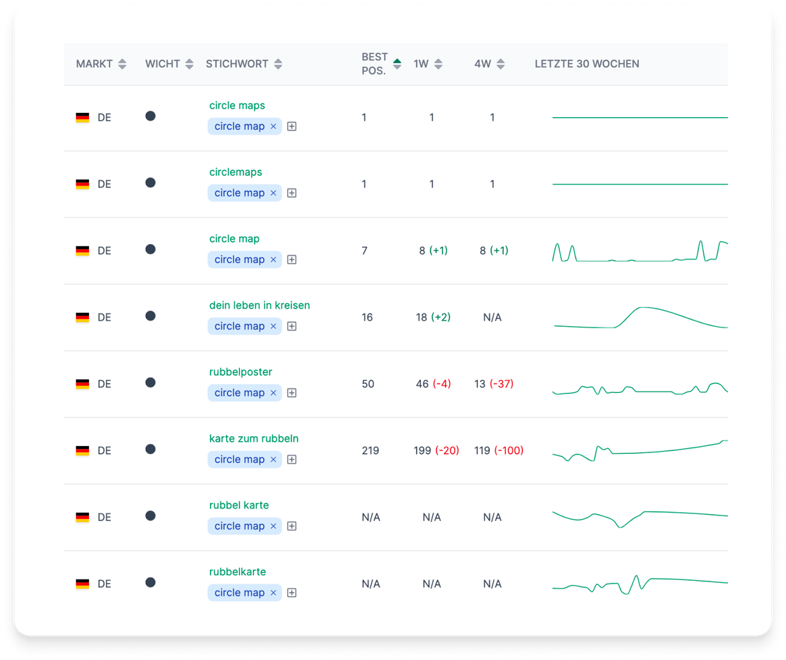Click best position value 50

pyautogui.click(x=368, y=384)
